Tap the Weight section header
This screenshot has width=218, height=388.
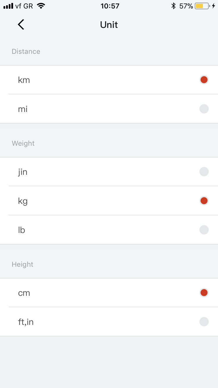(23, 143)
